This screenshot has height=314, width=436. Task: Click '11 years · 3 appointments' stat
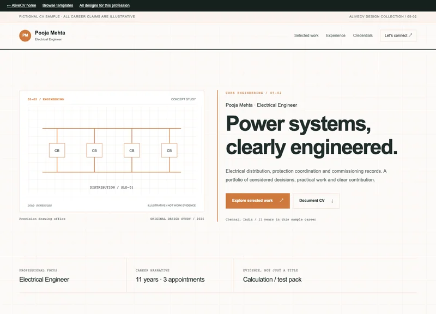click(170, 280)
